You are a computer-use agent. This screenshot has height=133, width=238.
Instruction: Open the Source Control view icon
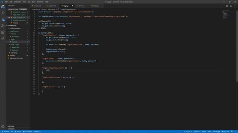pyautogui.click(x=3, y=20)
